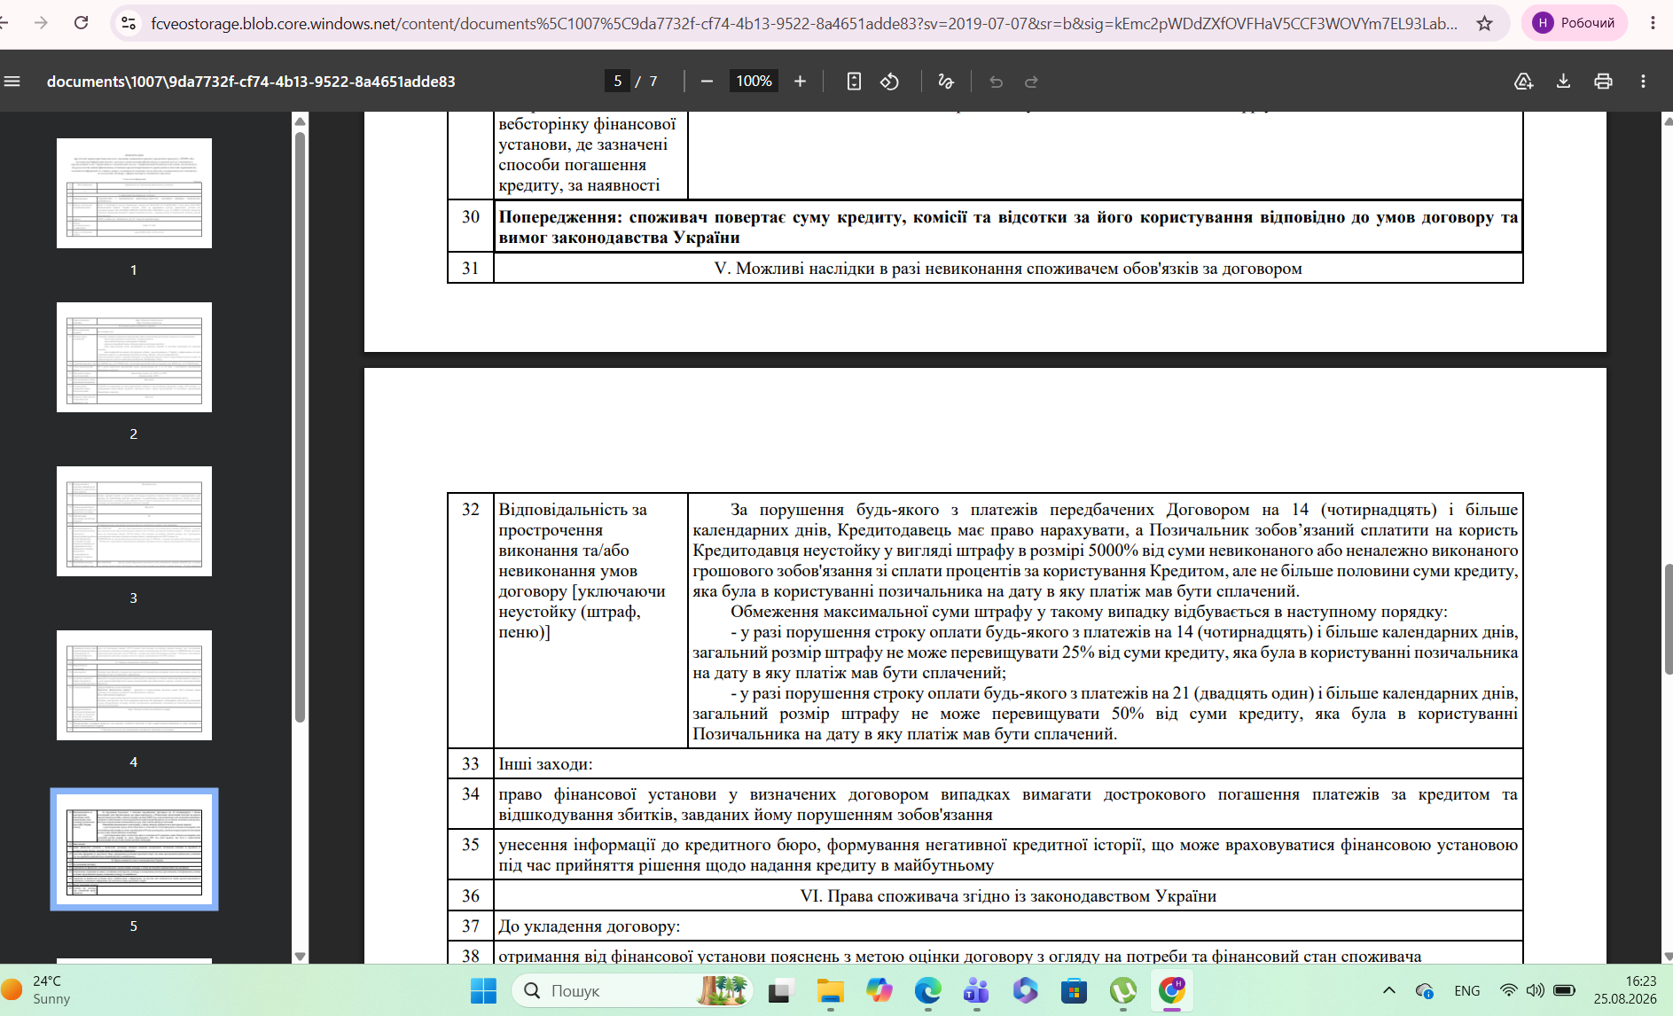Screen dimensions: 1673x1016
Task: Click 'VI. Права споживача' section heading
Action: [x=1008, y=896]
